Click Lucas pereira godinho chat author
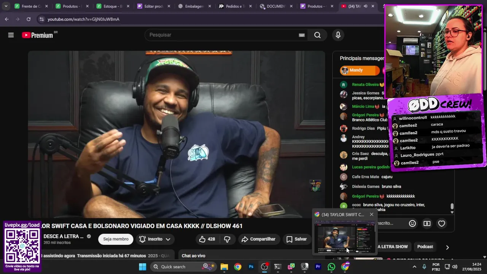487x274 pixels. click(371, 167)
